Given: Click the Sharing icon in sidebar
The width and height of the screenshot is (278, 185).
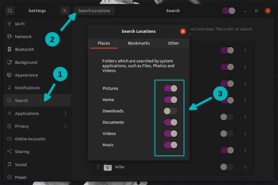Looking at the screenshot, I should click(x=9, y=152).
